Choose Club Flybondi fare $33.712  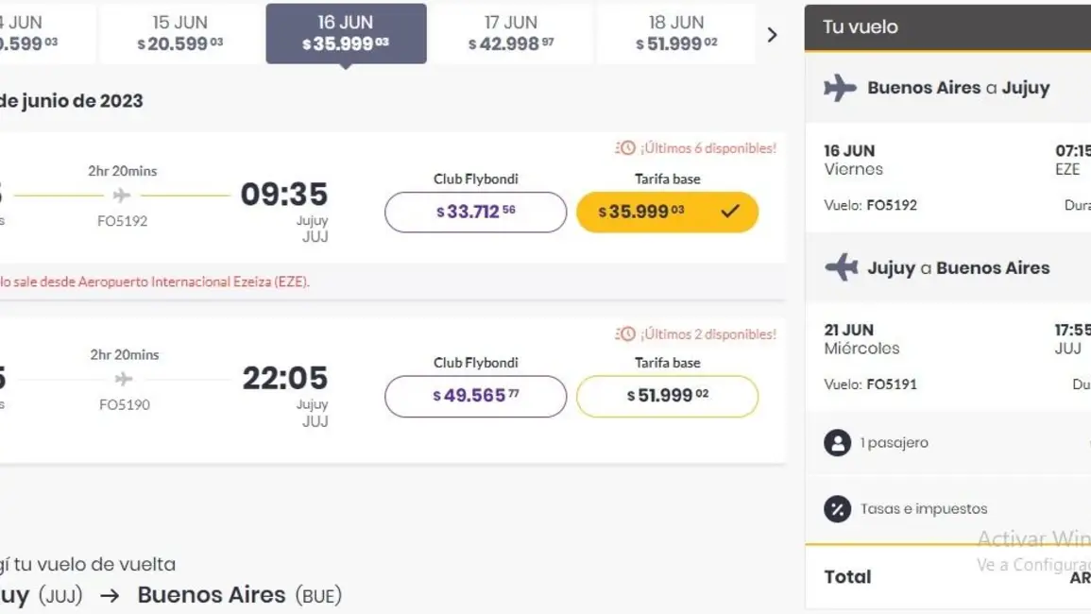(476, 212)
